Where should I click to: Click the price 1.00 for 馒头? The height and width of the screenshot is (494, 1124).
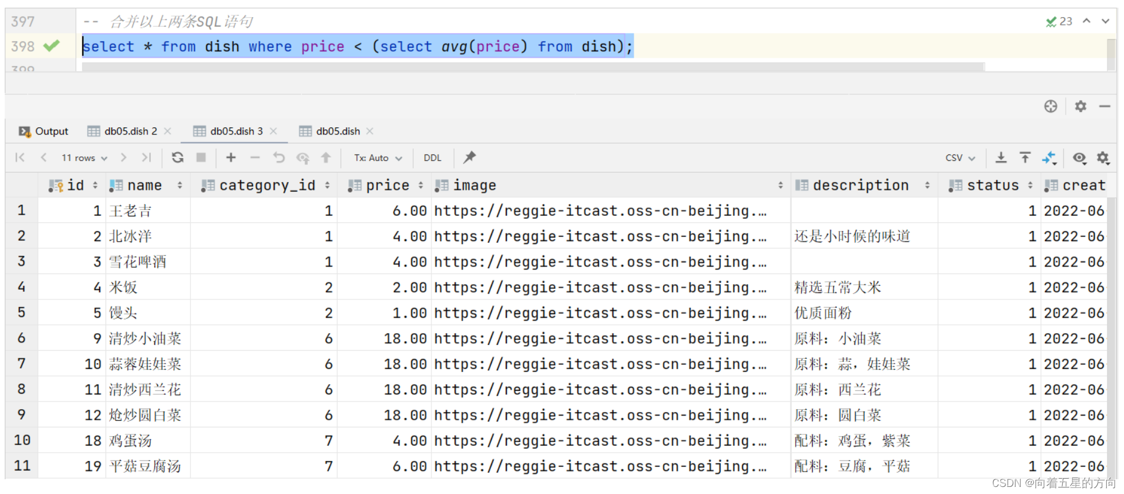[384, 313]
